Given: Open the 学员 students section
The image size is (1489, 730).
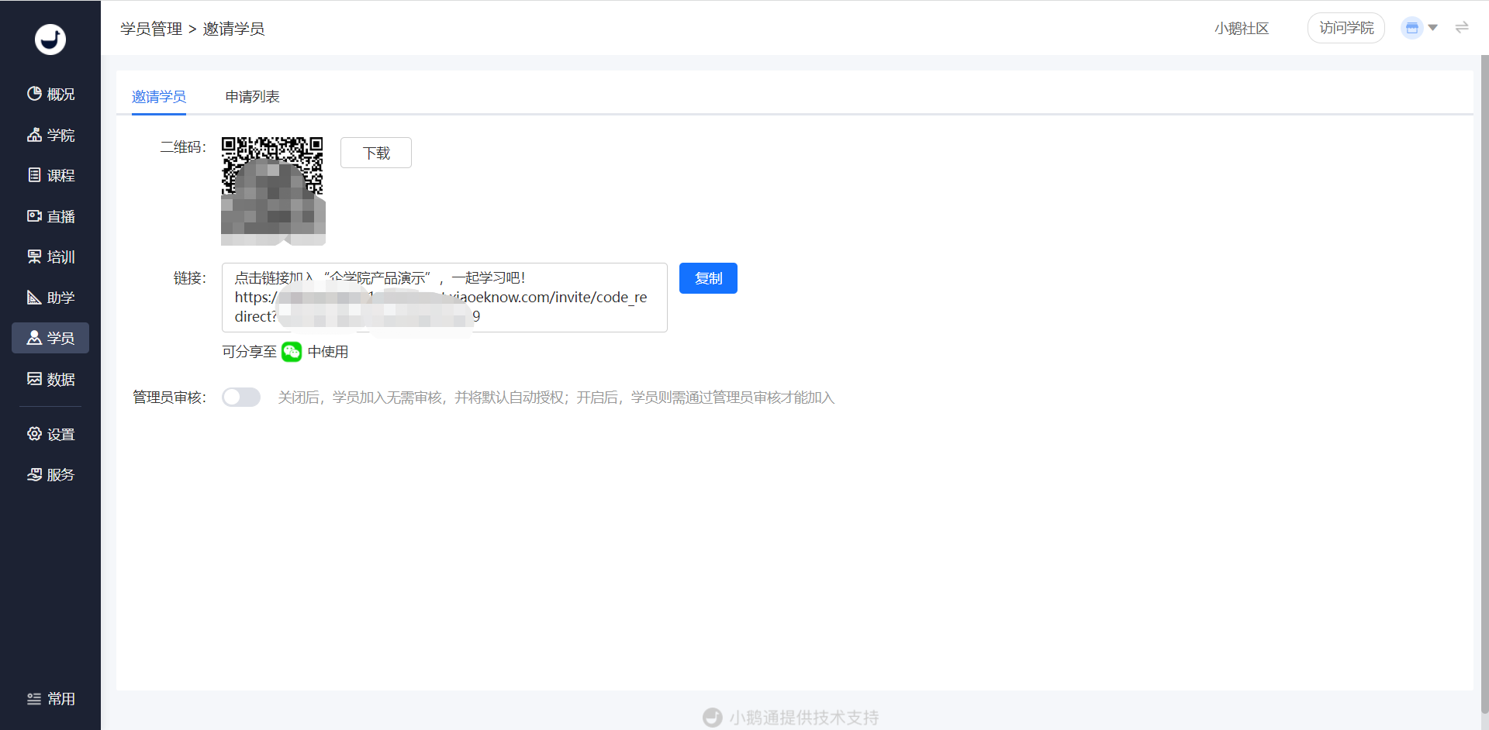Looking at the screenshot, I should 50,338.
